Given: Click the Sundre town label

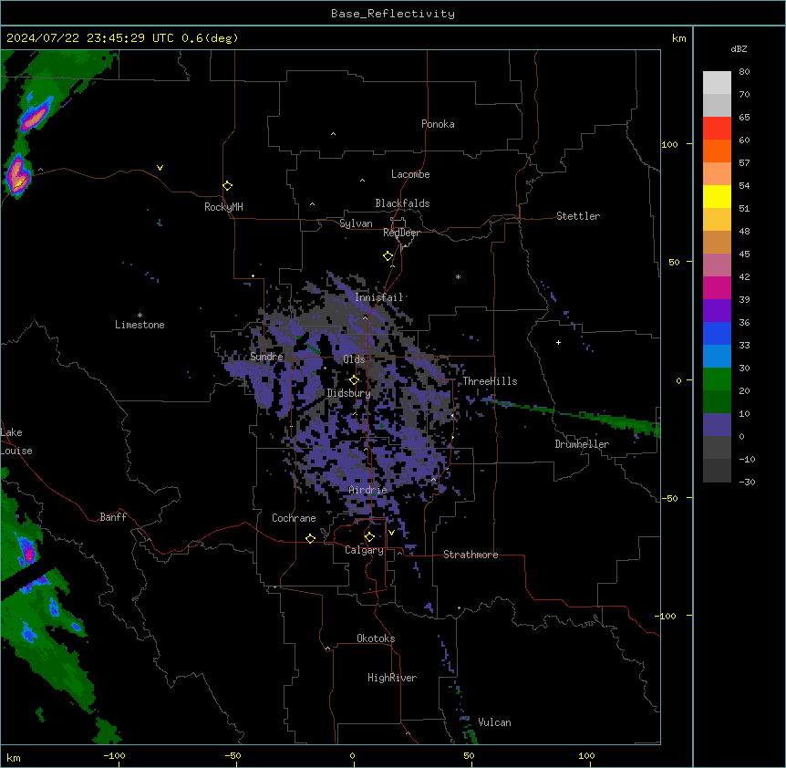Looking at the screenshot, I should [266, 357].
